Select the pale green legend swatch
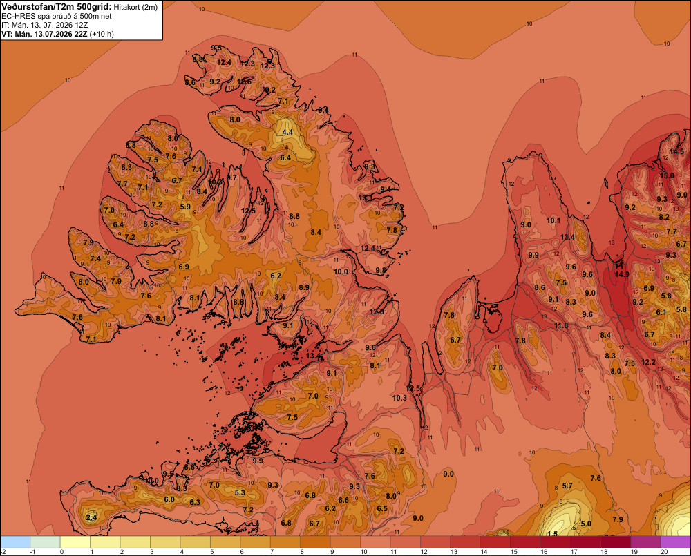The image size is (691, 556). 45,541
